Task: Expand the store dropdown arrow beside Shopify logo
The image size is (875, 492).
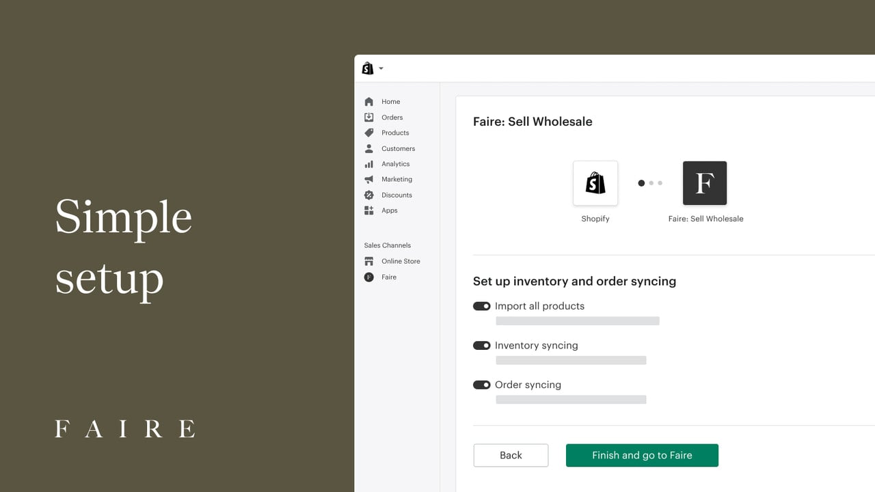Action: [381, 69]
